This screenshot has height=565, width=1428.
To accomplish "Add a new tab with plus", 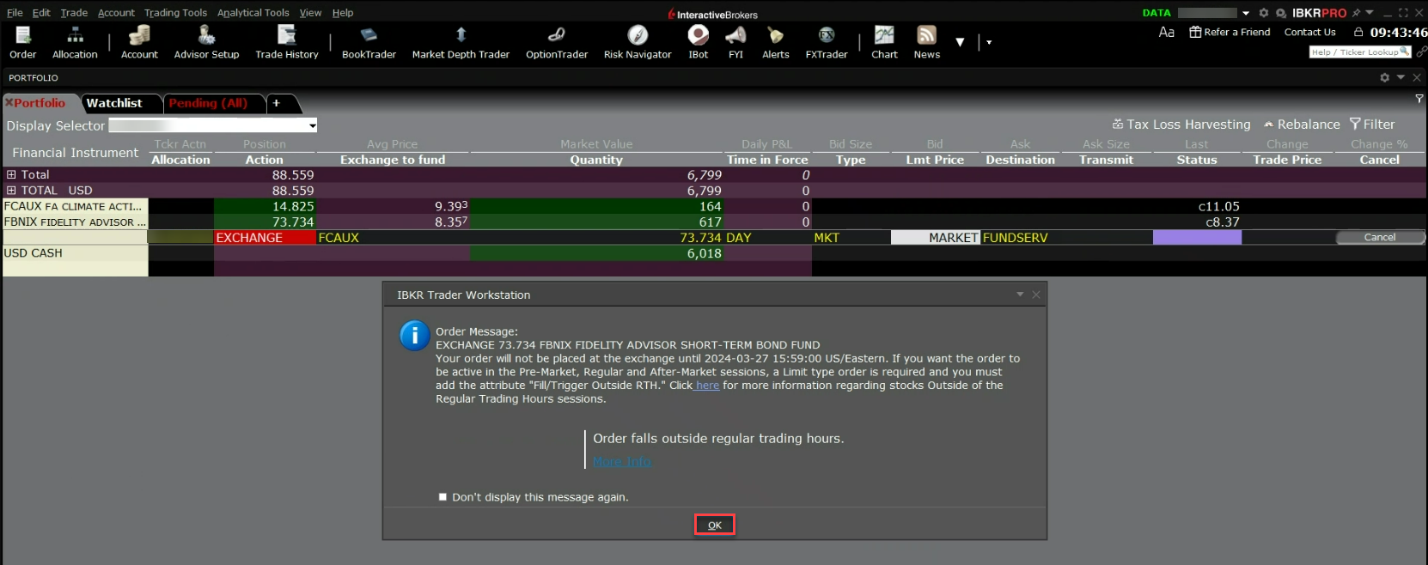I will (277, 103).
